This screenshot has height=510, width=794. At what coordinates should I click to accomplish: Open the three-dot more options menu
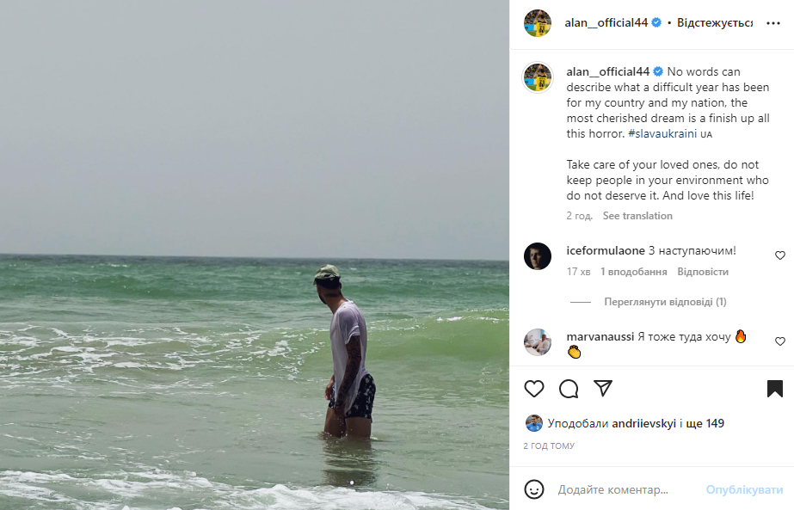(772, 23)
